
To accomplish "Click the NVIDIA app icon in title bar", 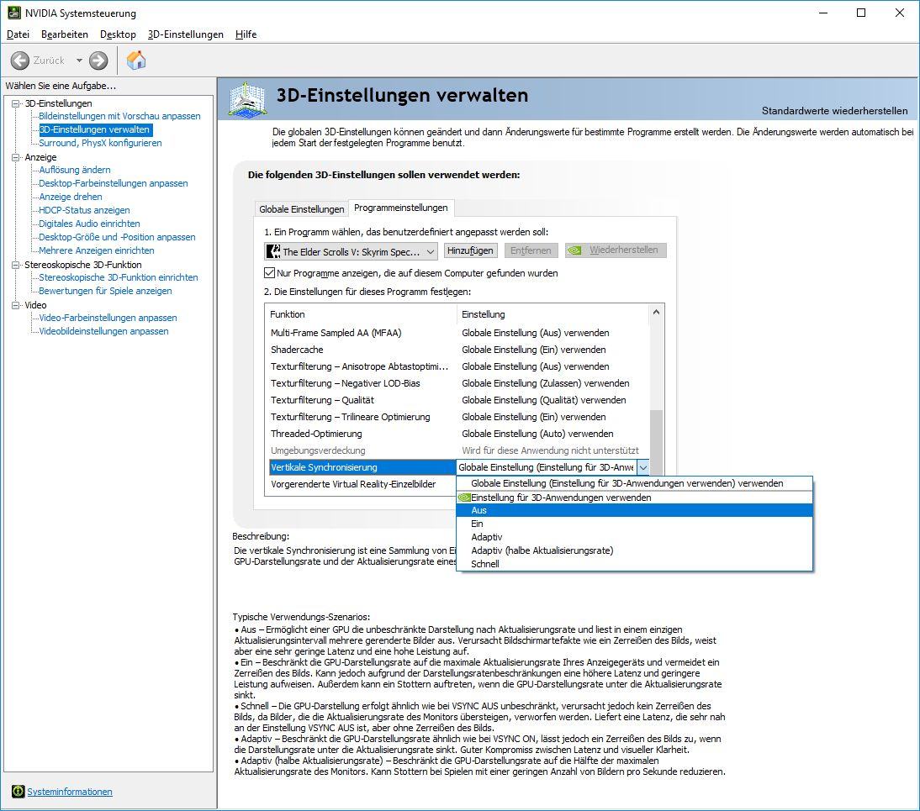I will tap(14, 13).
